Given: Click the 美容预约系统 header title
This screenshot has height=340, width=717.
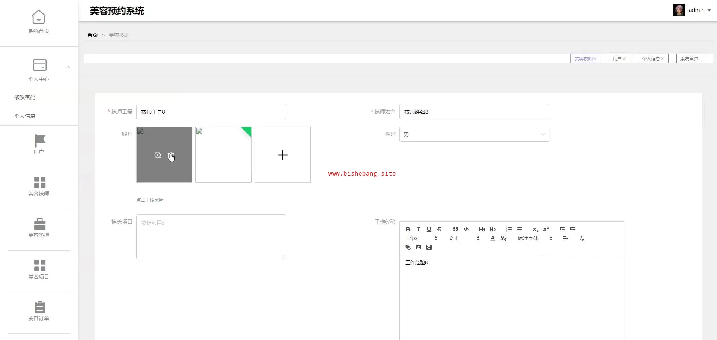Looking at the screenshot, I should click(x=117, y=11).
